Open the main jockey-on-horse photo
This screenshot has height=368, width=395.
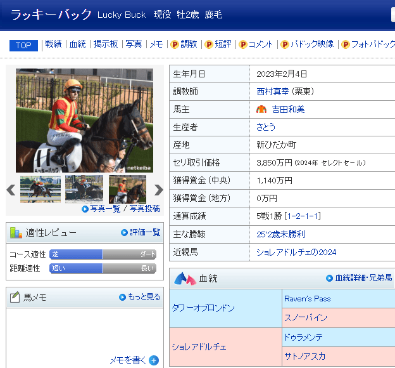pyautogui.click(x=84, y=121)
